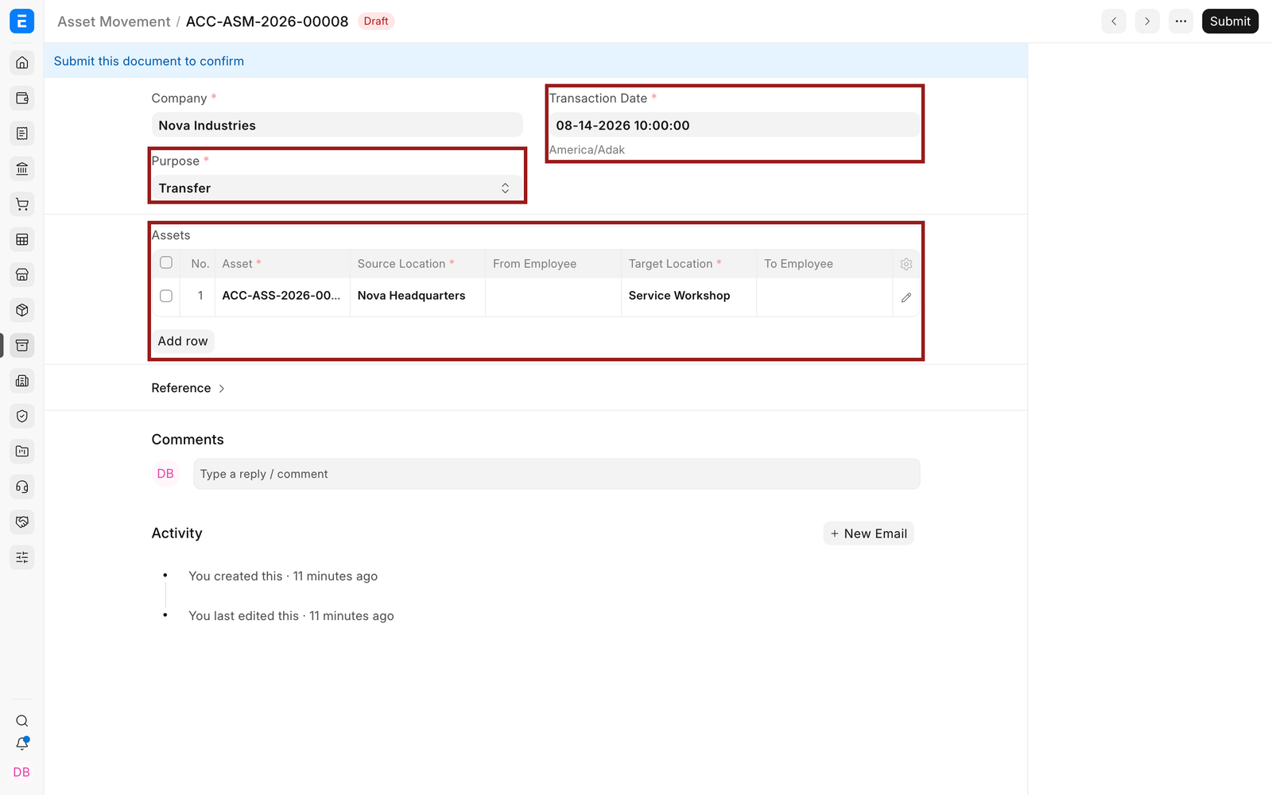
Task: Focus the comment reply input field
Action: 556,474
